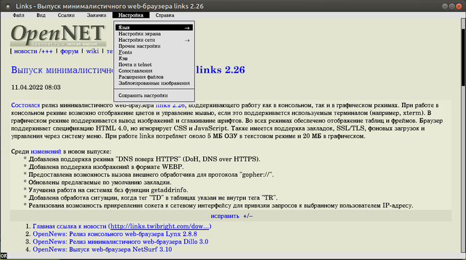Open the Справка menu
Screen dimensions: 466x260
164,15
